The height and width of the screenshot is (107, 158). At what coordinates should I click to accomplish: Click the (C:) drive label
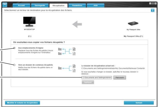pyautogui.click(x=30, y=36)
